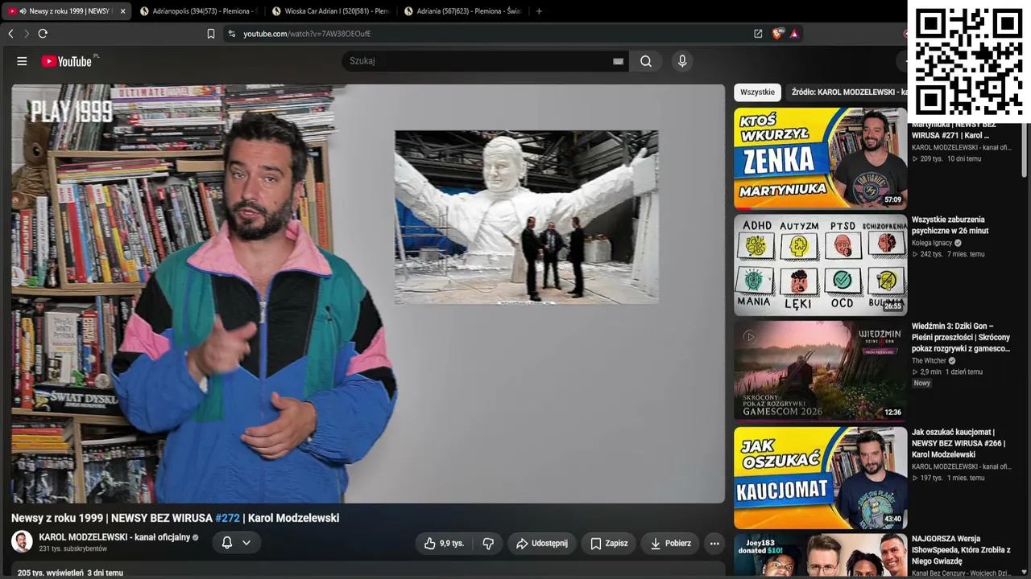Screen dimensions: 1031x579
Task: Click the video title Newsy z roku 1999
Action: [175, 518]
